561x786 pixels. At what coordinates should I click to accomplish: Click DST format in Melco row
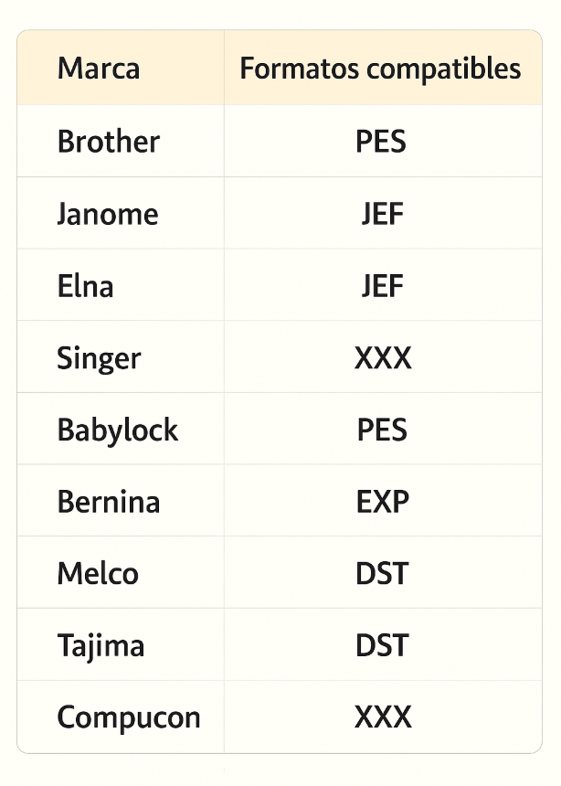click(x=382, y=574)
